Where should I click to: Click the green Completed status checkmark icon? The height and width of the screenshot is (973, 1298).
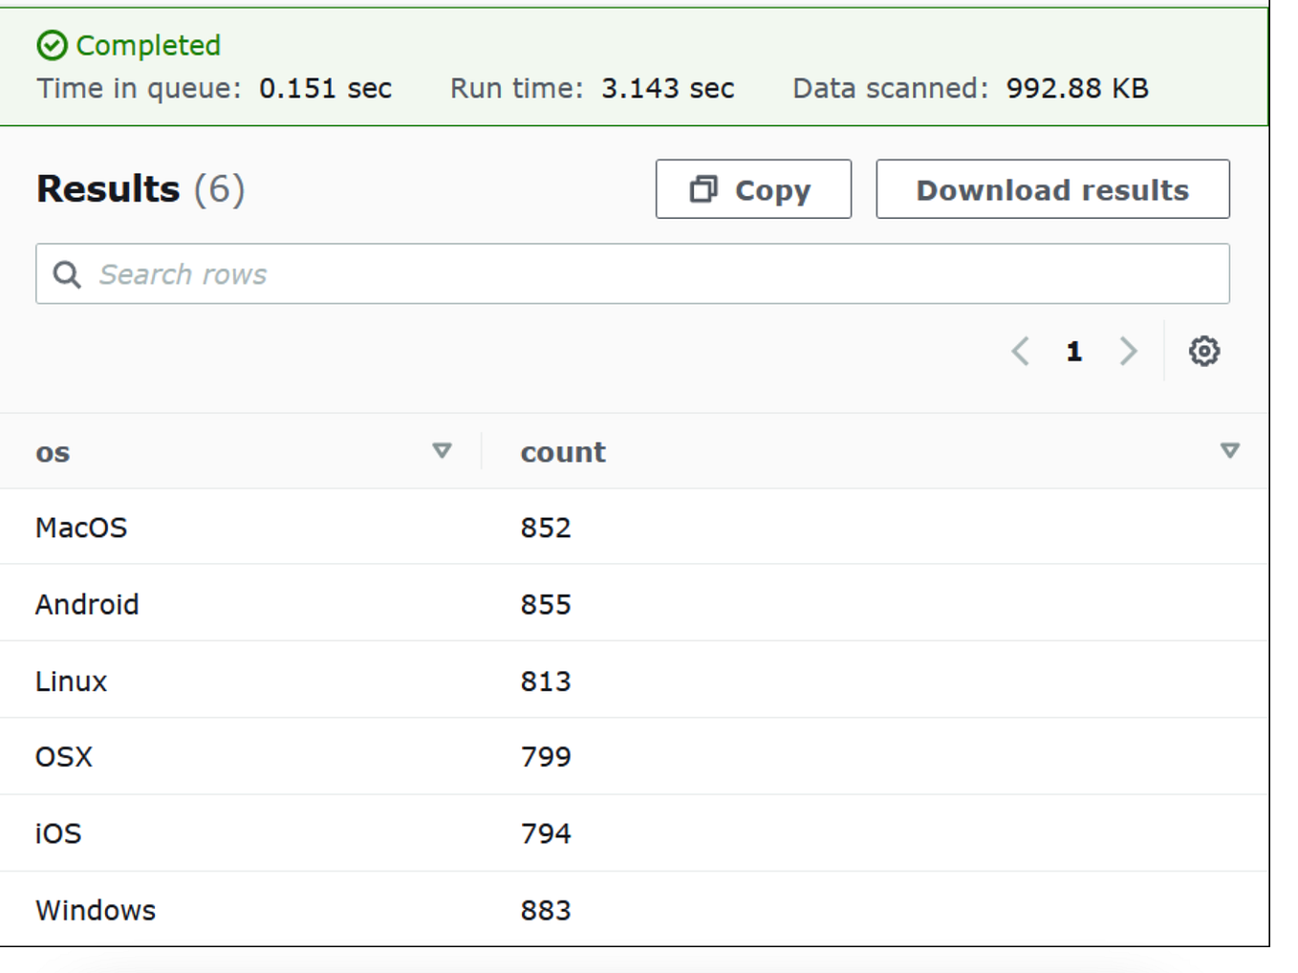pos(54,45)
